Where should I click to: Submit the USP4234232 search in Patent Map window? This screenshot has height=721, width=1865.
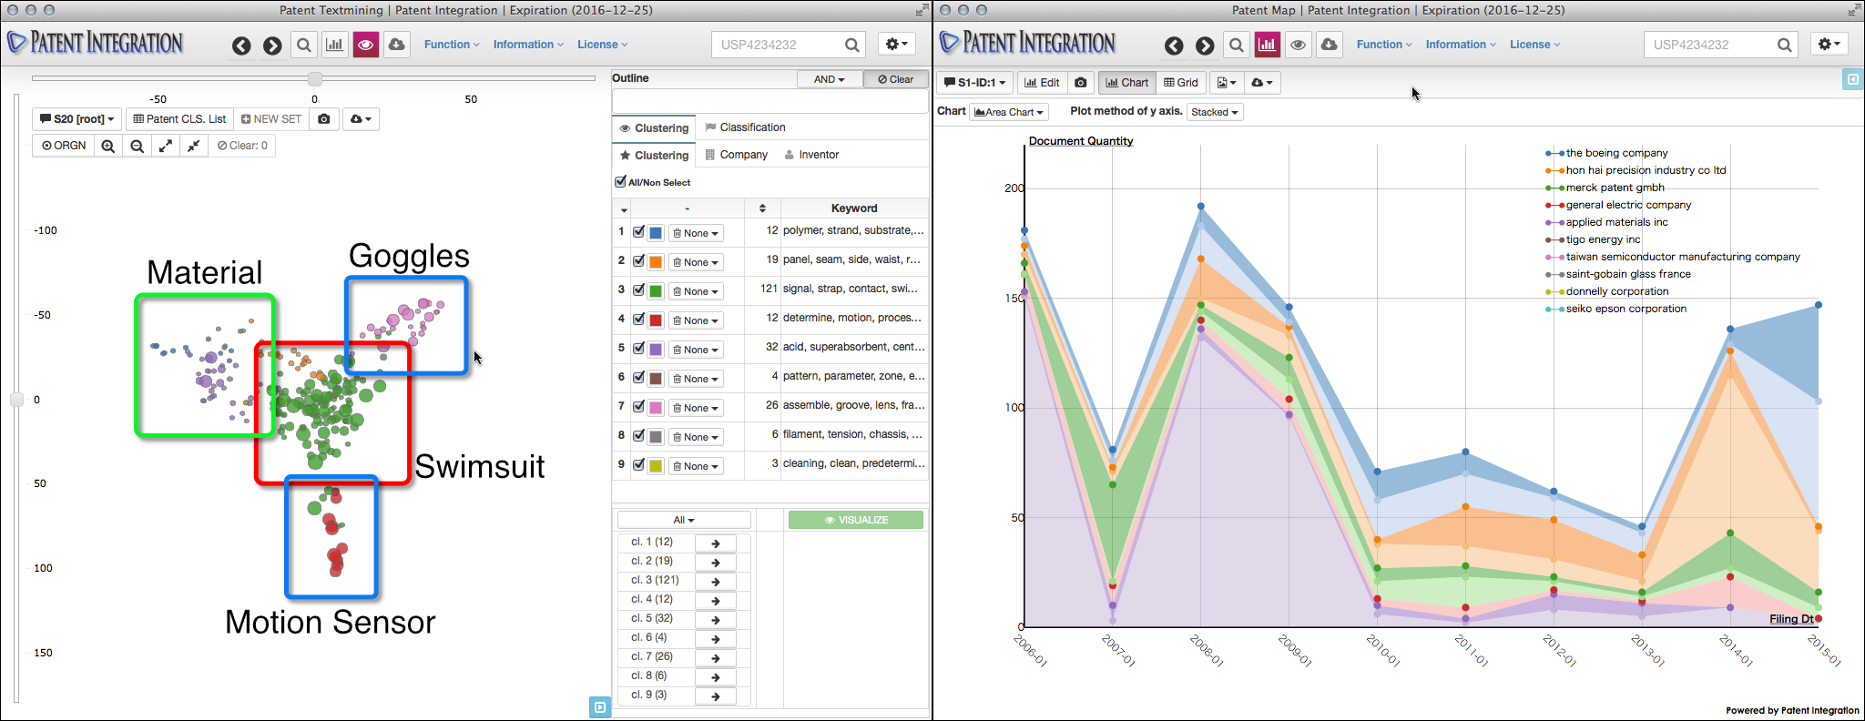click(x=1785, y=45)
